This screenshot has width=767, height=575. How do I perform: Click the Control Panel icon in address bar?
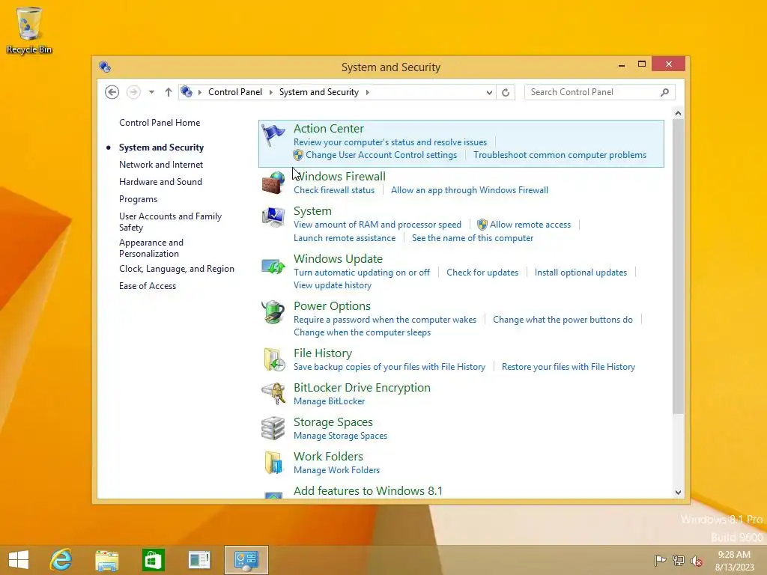pos(187,91)
